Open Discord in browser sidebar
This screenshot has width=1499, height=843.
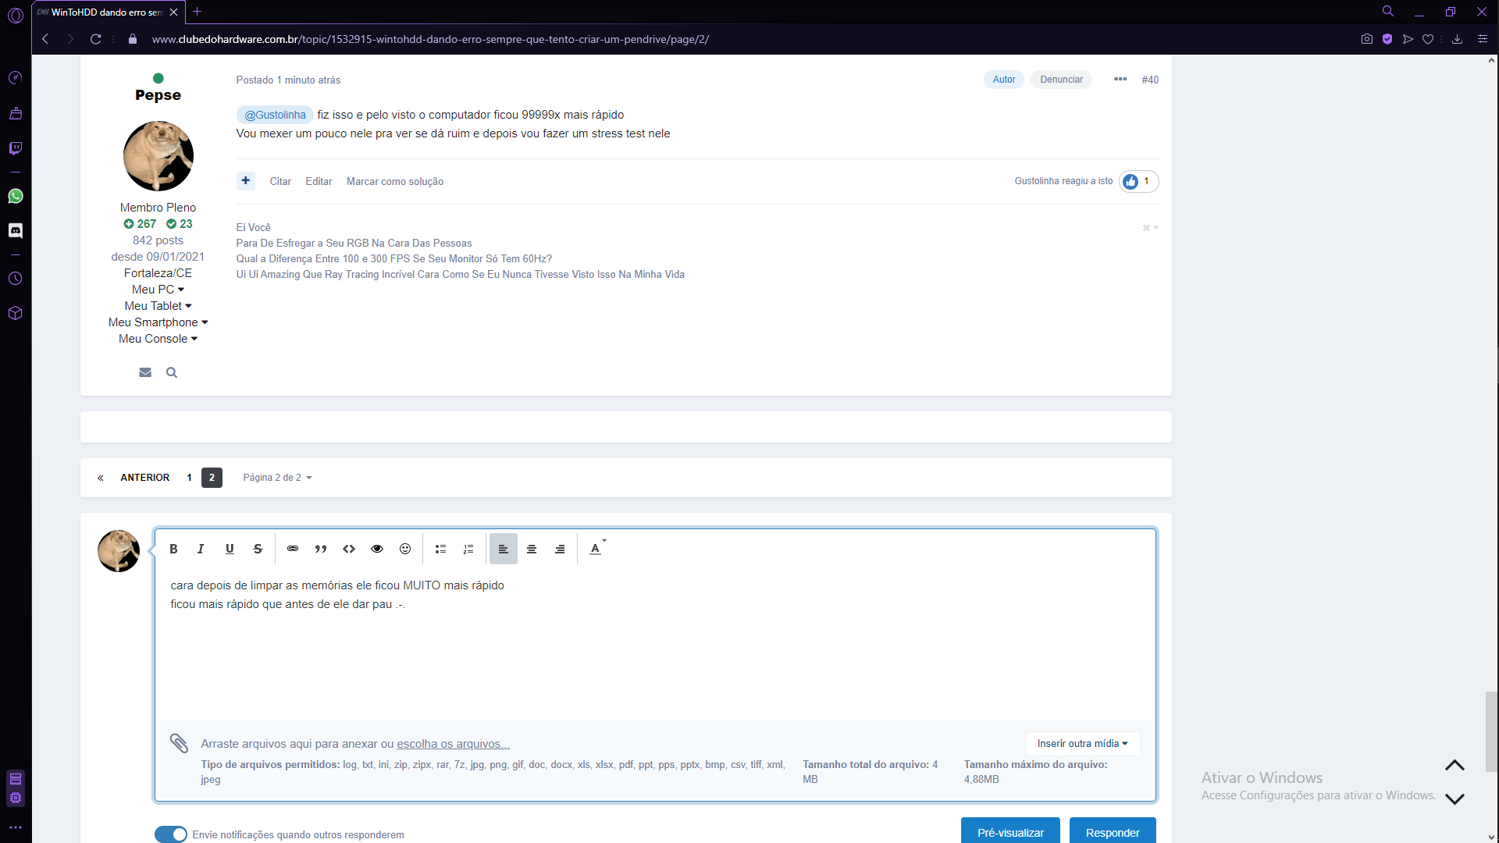[x=16, y=230]
